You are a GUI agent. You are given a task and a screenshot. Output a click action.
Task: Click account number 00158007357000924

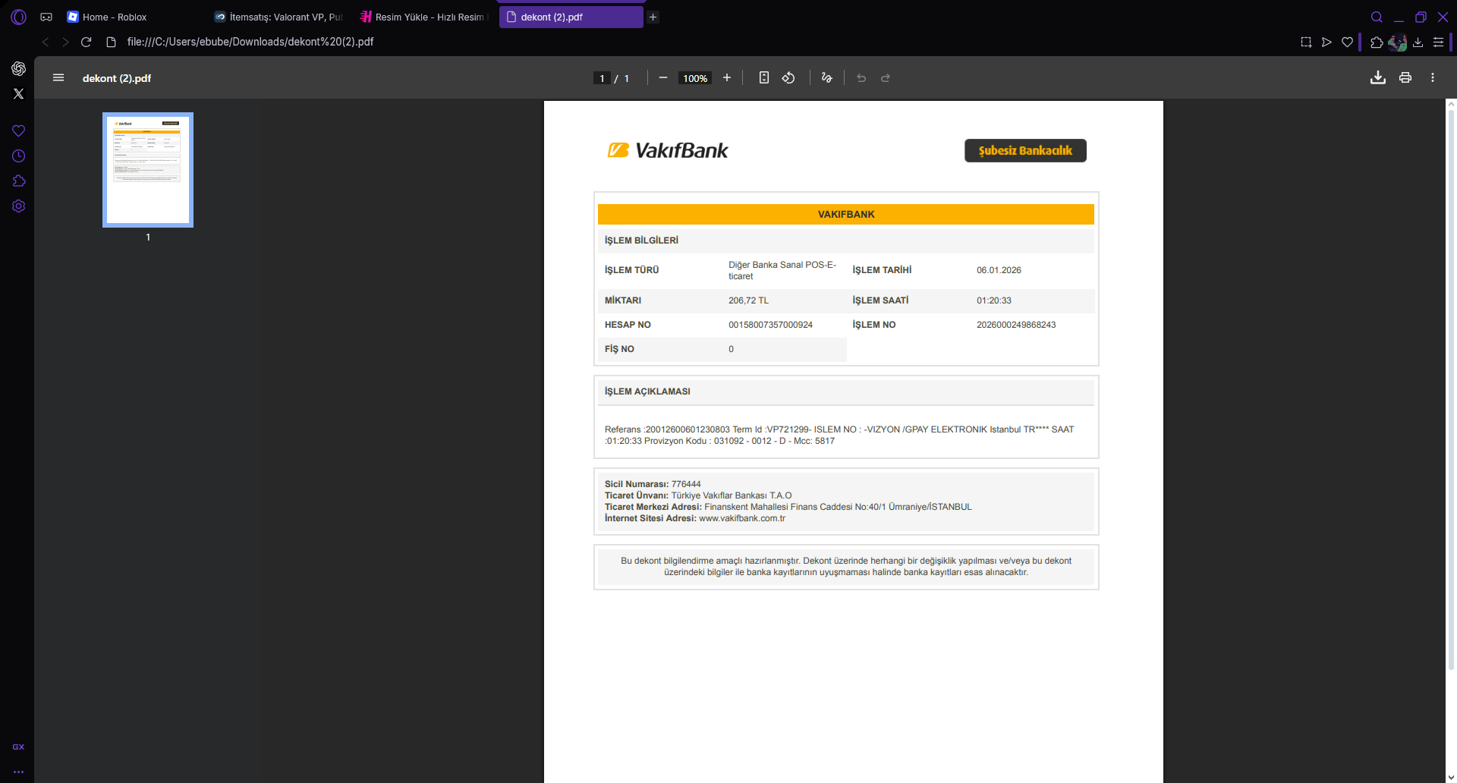click(x=770, y=325)
